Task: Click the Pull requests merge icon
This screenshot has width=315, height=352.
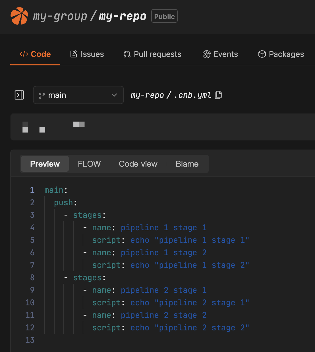Action: pos(127,54)
